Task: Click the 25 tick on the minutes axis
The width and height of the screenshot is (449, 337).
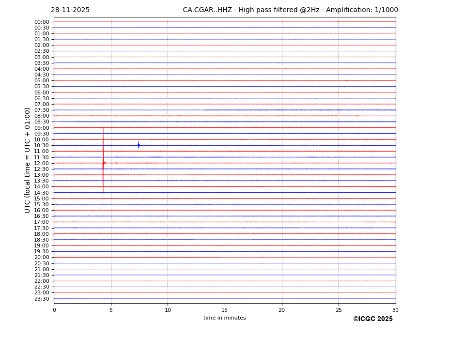Action: click(x=339, y=310)
